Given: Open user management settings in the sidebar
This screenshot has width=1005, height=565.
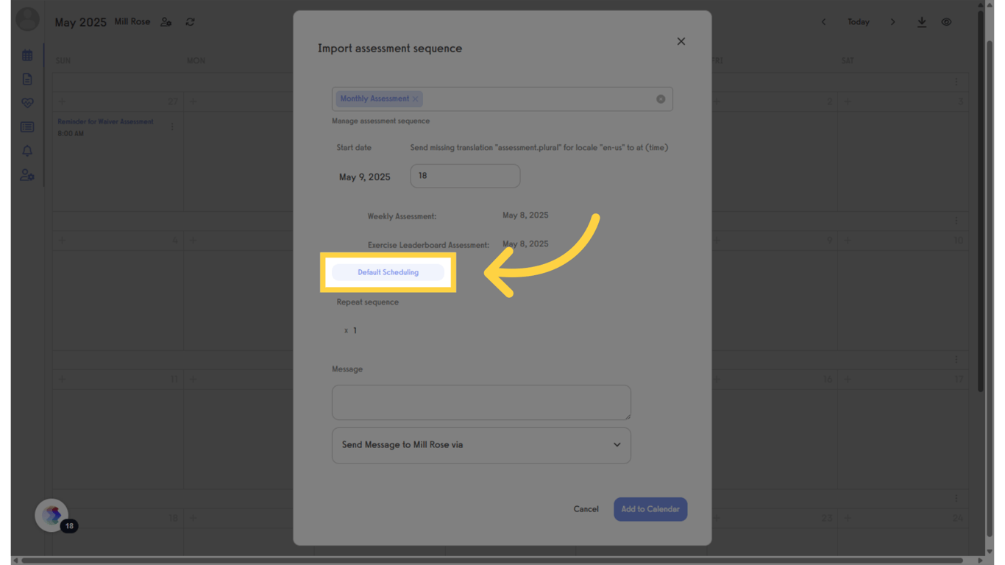Looking at the screenshot, I should click(27, 175).
